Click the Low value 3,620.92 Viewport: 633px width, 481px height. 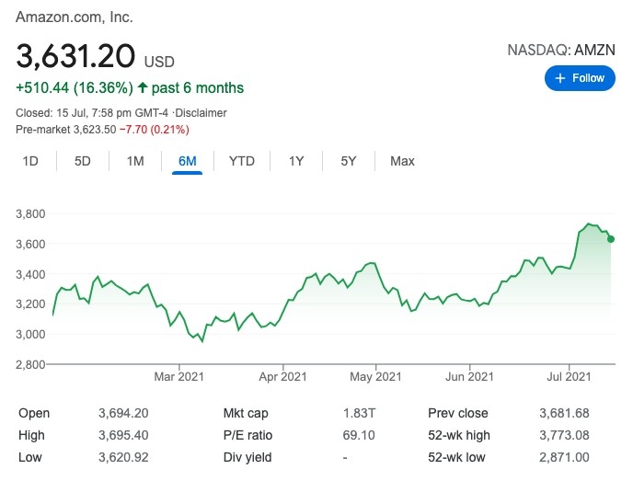point(123,457)
